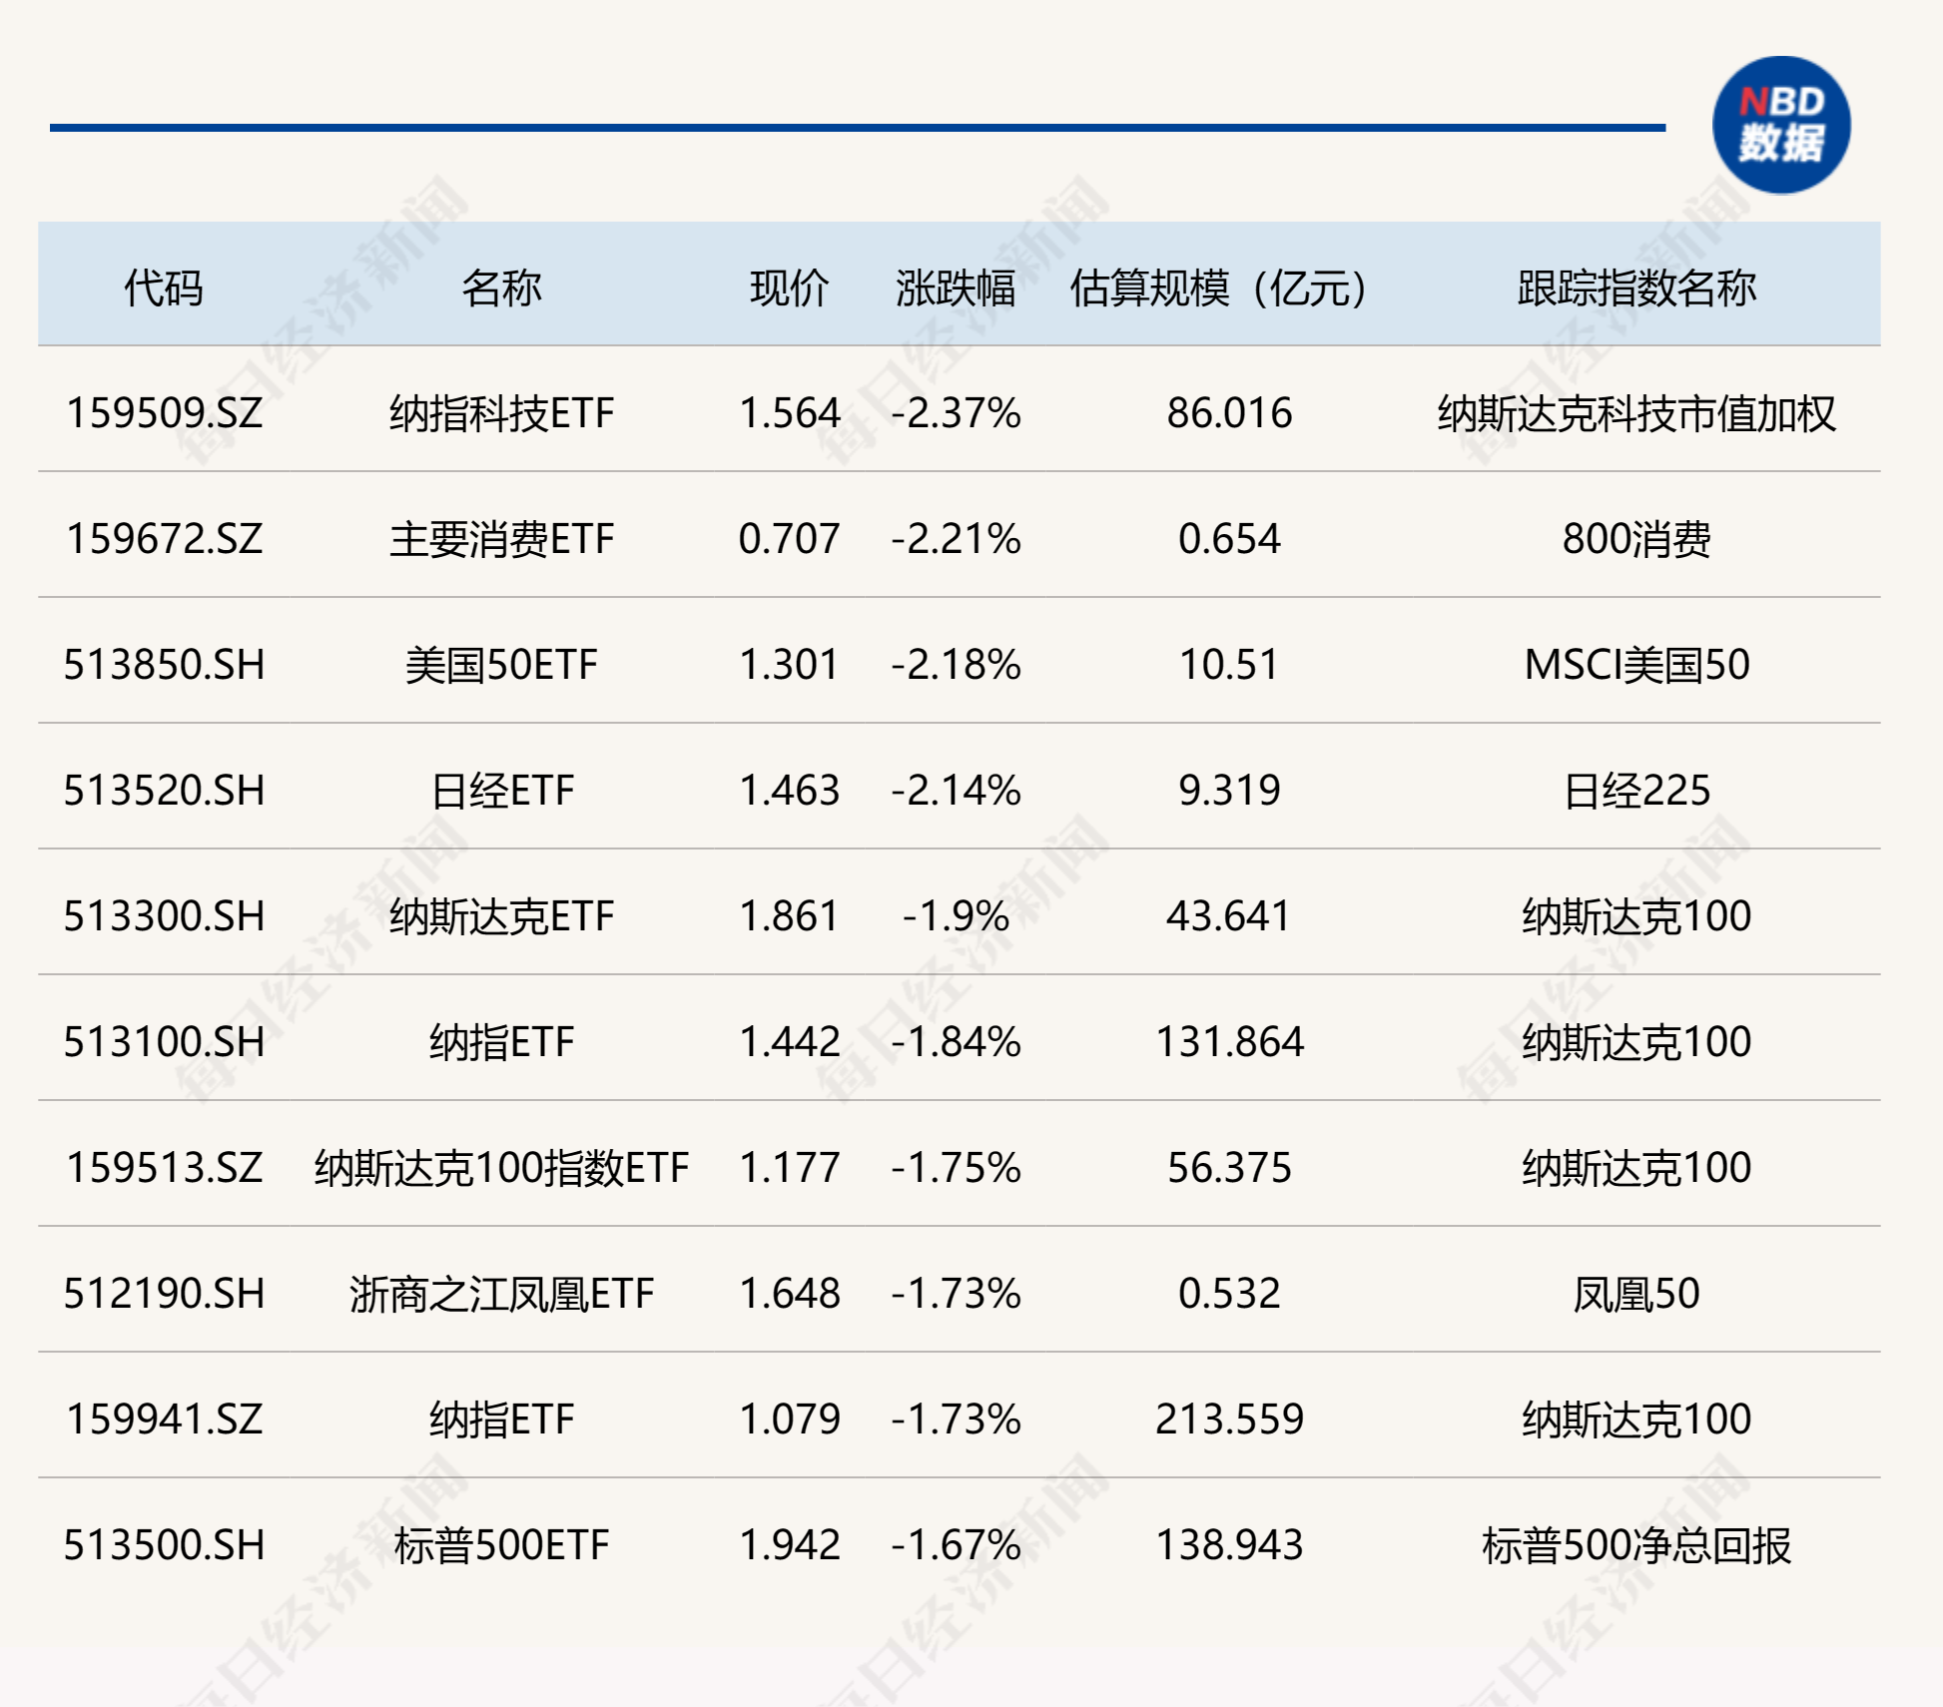Click the 现价 column header

(x=789, y=287)
